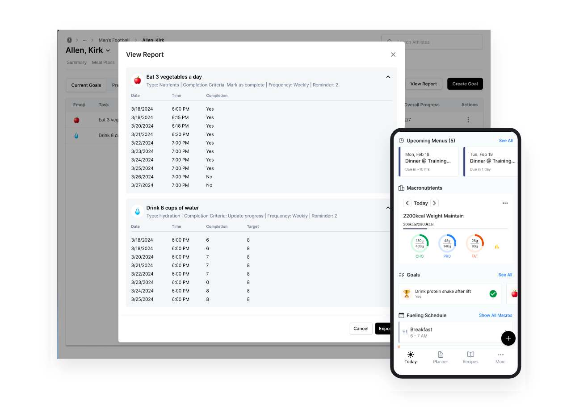Click the Export button in the dialog
The width and height of the screenshot is (571, 418).
383,329
